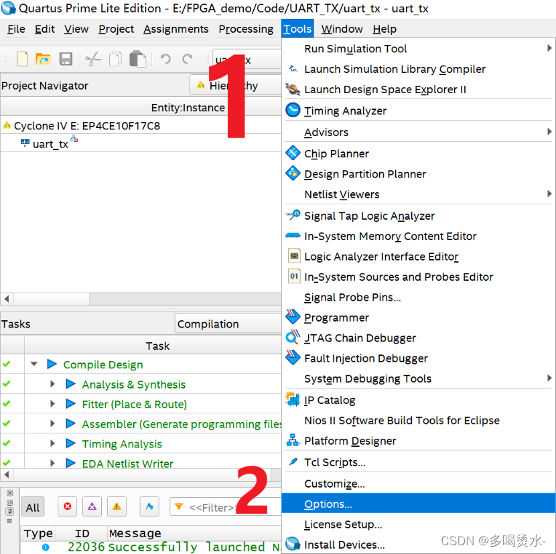Select License Setup... menu entry
Screen dimensions: 556x554
tap(419, 524)
